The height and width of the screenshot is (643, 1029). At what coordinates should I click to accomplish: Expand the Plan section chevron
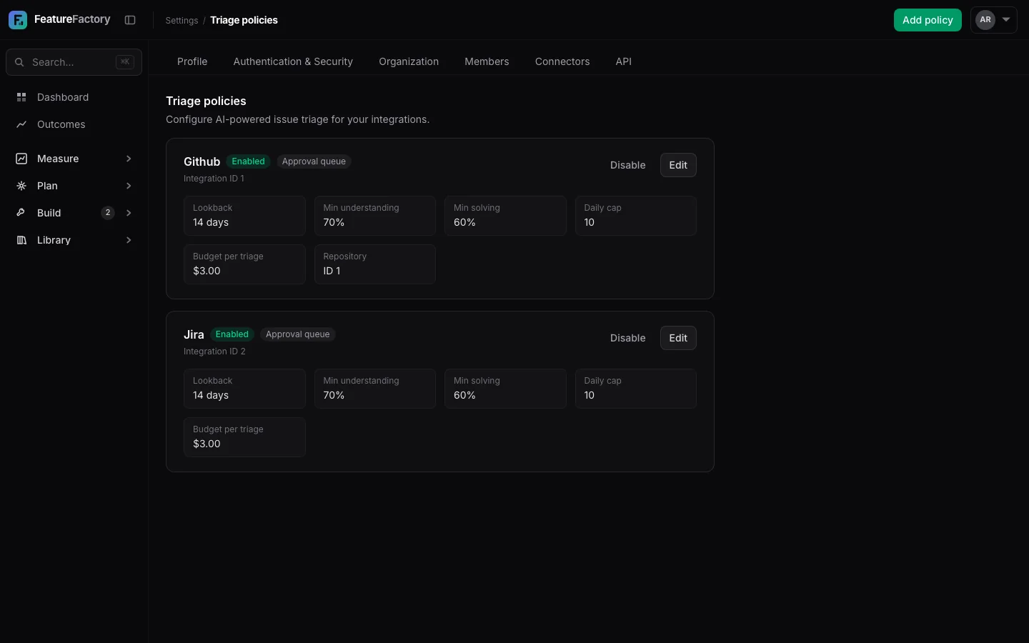tap(129, 186)
